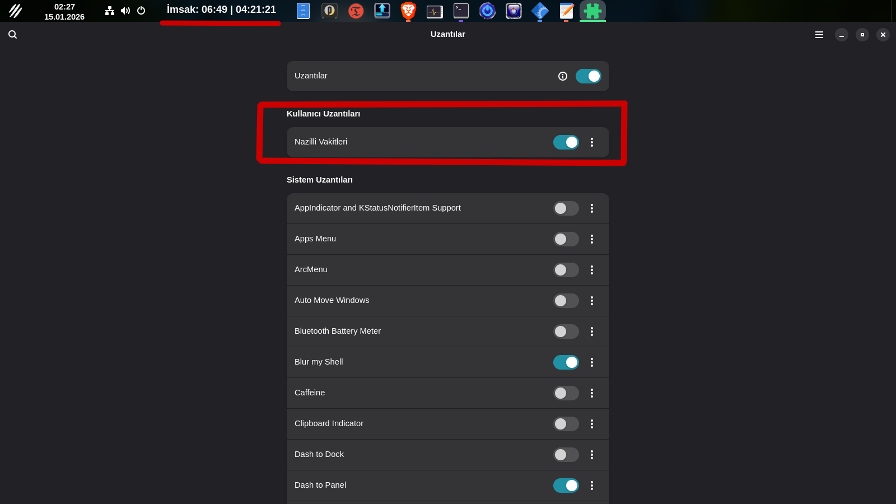Open the clock and date panel button
Image resolution: width=896 pixels, height=504 pixels.
click(64, 11)
